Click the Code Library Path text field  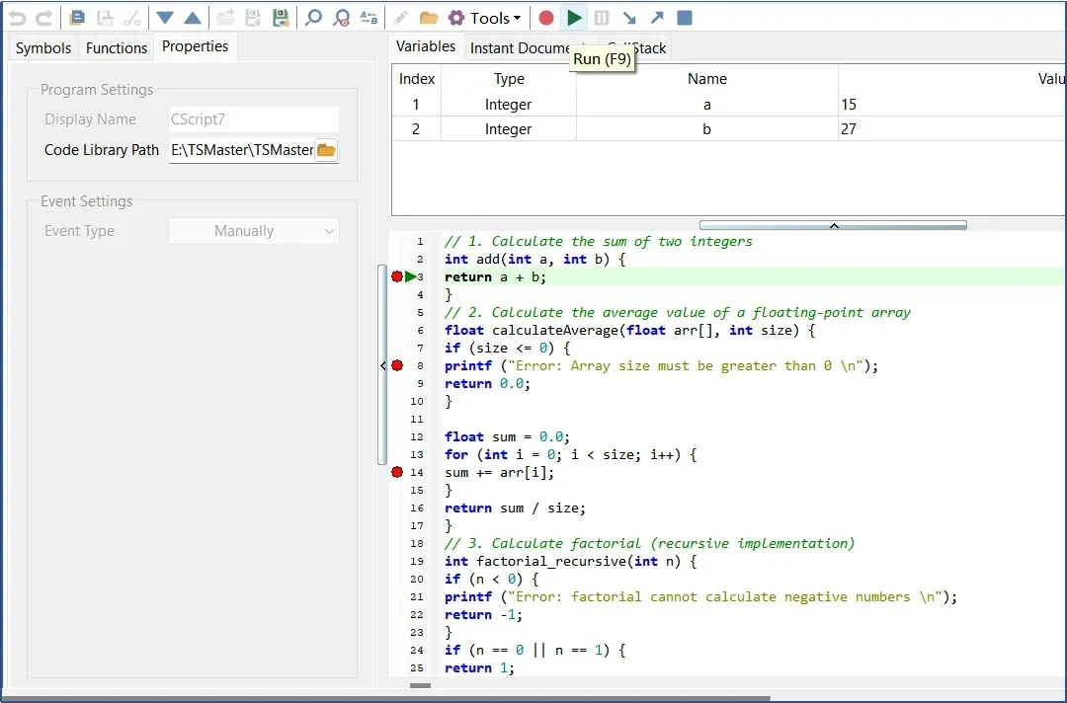coord(242,150)
